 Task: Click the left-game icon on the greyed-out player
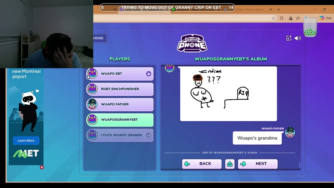click(148, 135)
